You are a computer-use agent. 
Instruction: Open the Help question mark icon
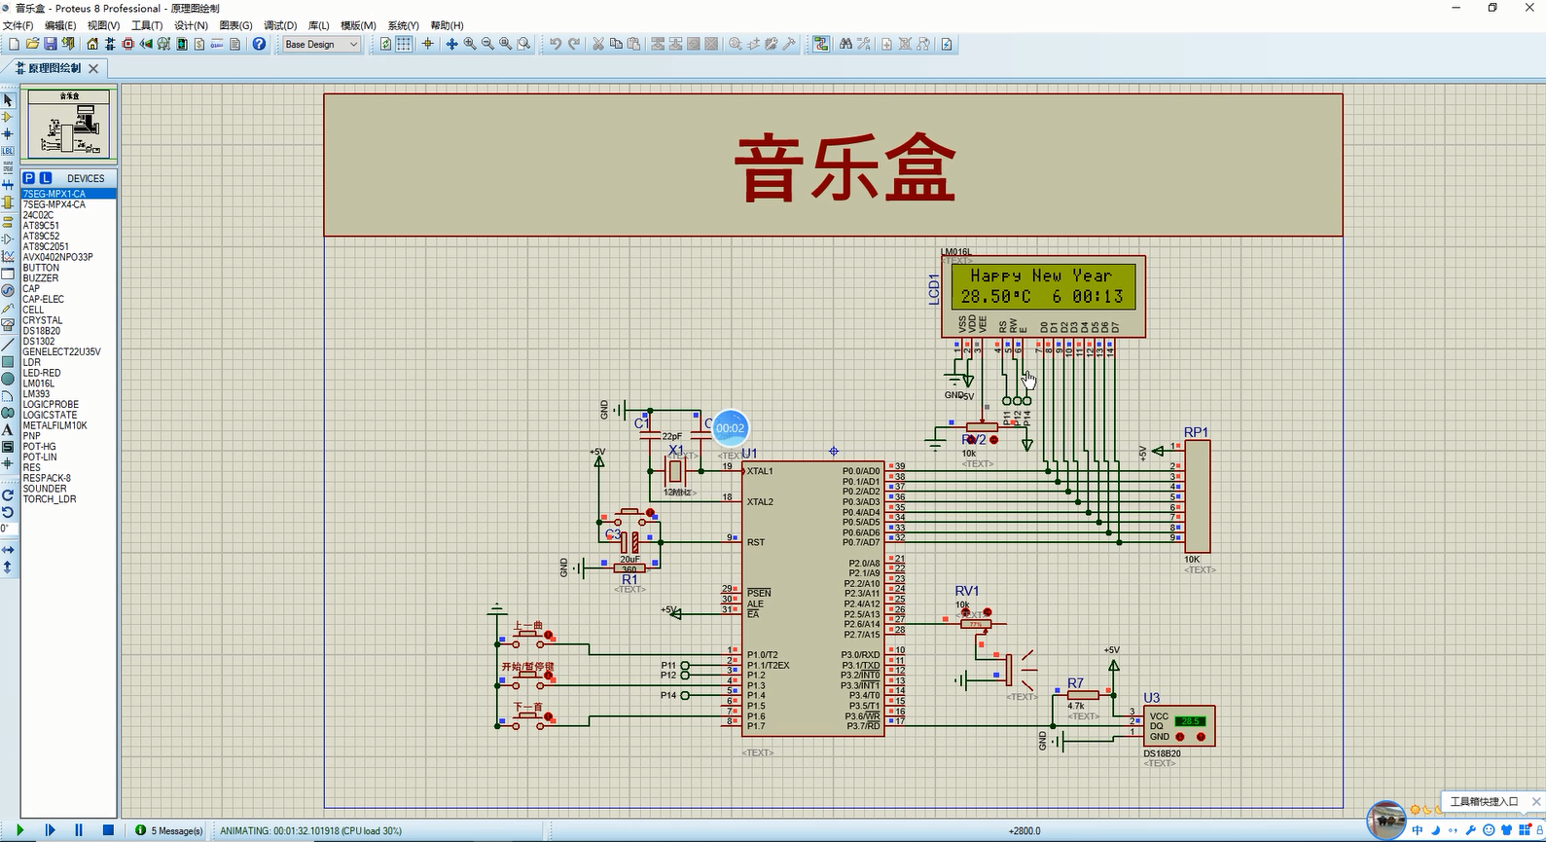pyautogui.click(x=259, y=44)
